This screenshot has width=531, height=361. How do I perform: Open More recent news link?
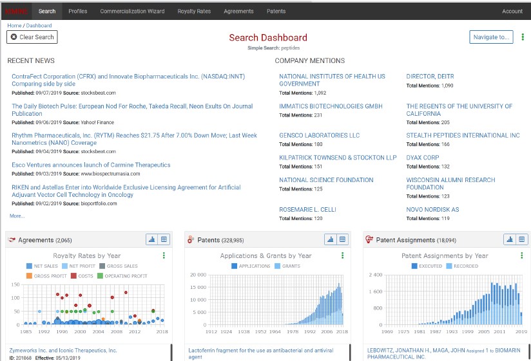pyautogui.click(x=17, y=216)
